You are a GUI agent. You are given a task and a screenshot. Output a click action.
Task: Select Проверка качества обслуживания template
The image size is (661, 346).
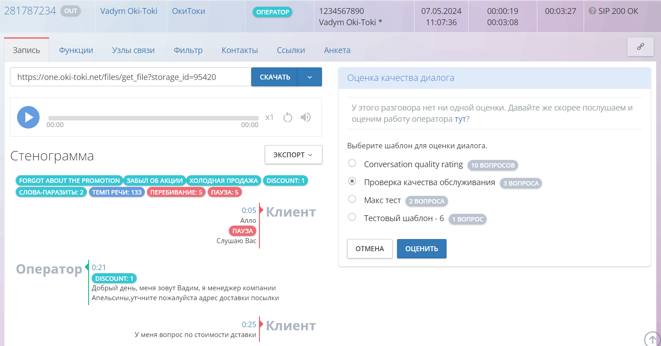point(353,181)
